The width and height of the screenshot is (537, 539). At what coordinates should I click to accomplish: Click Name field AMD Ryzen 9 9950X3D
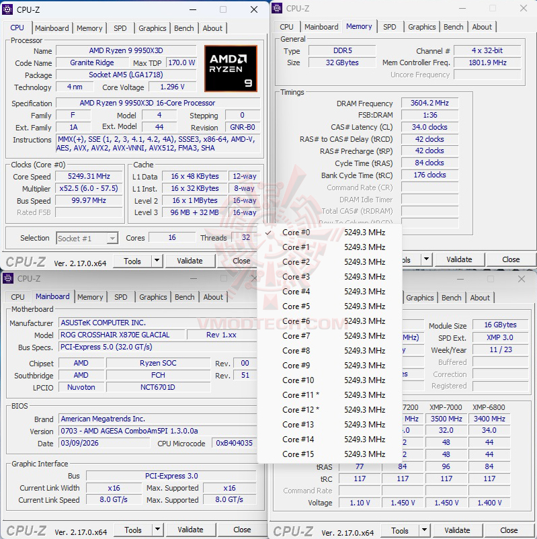(126, 50)
